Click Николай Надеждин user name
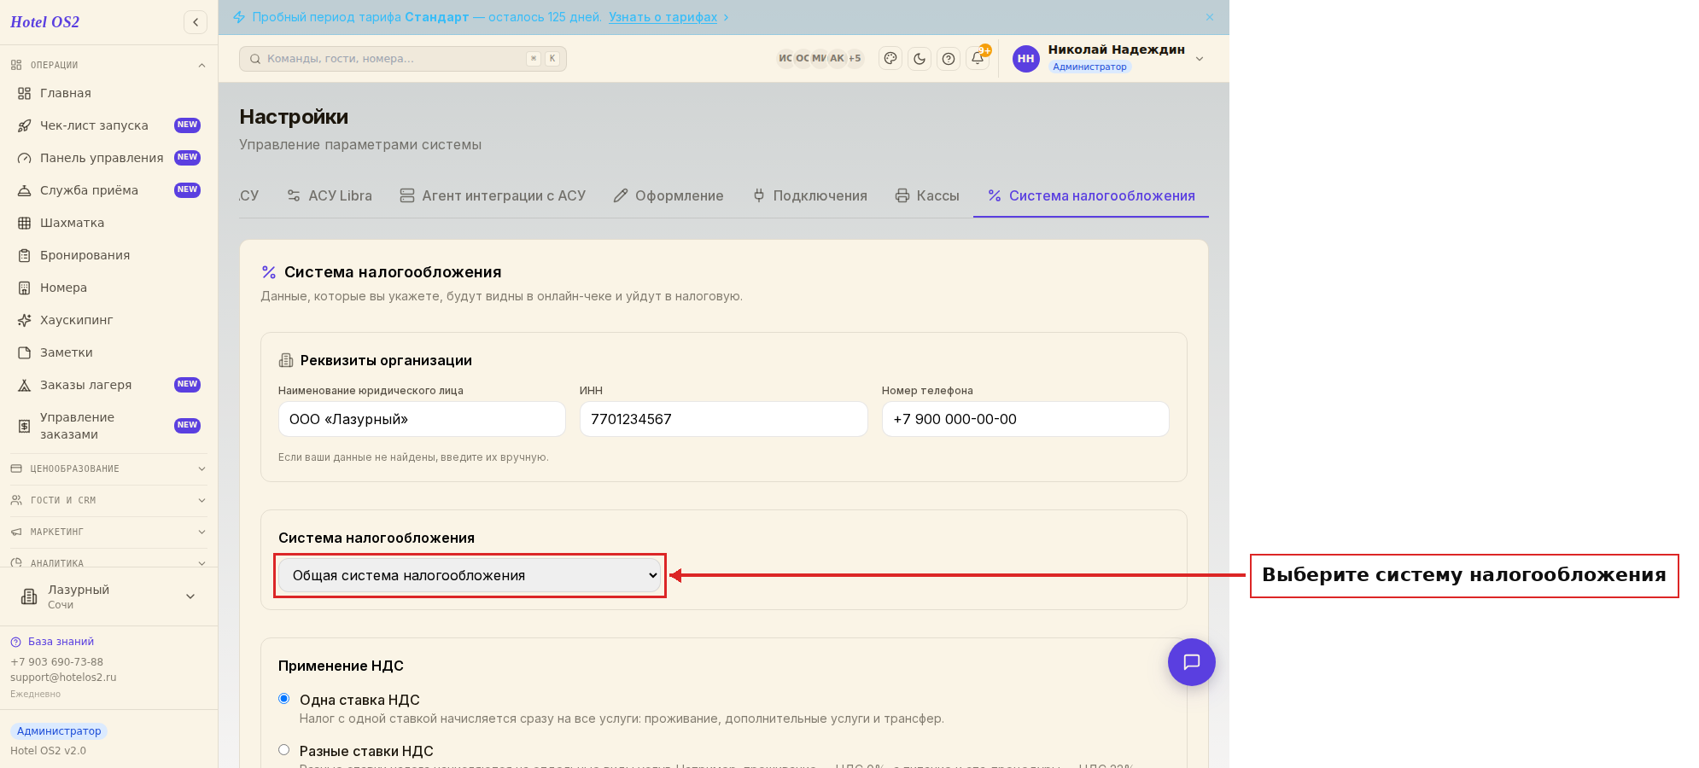This screenshot has width=1699, height=768. point(1116,49)
